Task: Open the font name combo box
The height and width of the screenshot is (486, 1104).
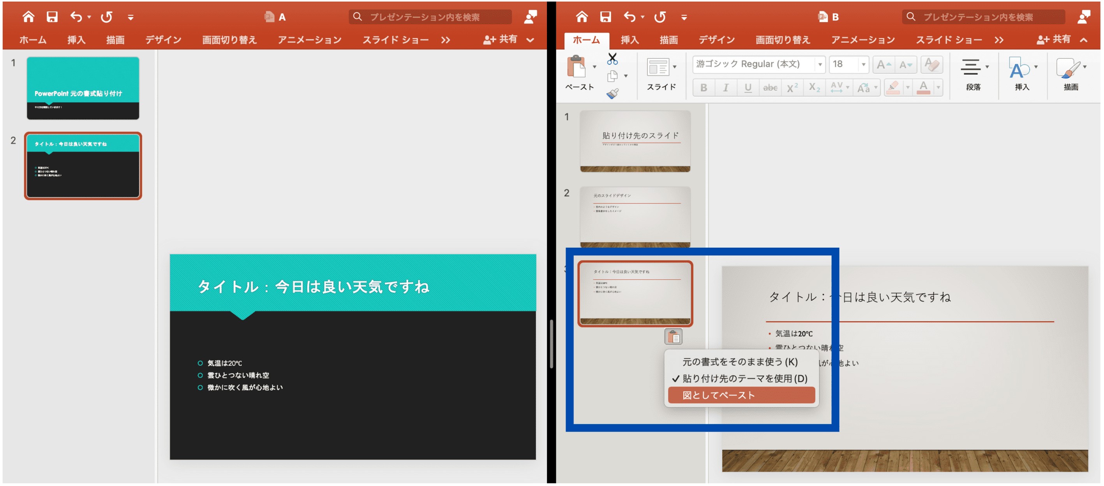Action: pos(759,64)
